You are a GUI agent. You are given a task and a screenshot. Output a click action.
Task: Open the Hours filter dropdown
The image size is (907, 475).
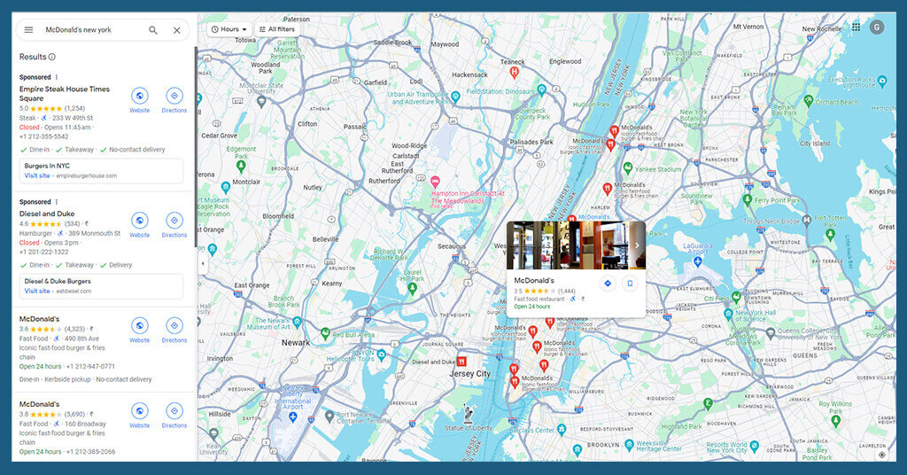coord(229,29)
